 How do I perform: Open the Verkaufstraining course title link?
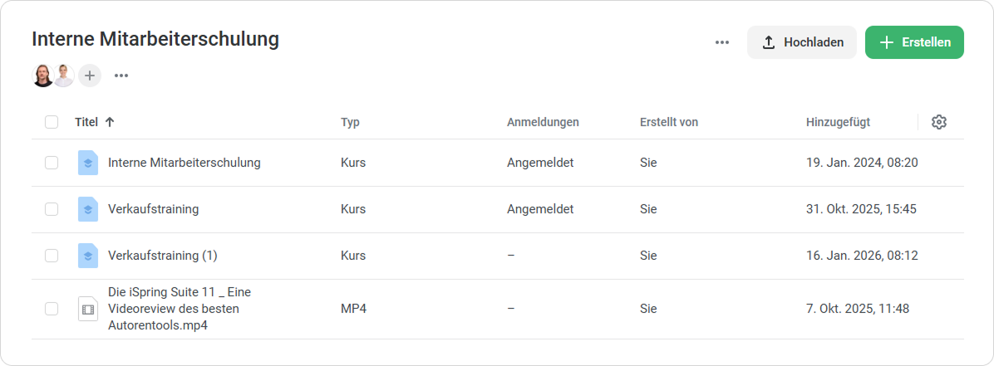153,209
